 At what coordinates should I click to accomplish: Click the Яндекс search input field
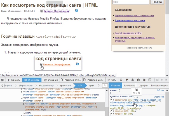tap(131, 2)
